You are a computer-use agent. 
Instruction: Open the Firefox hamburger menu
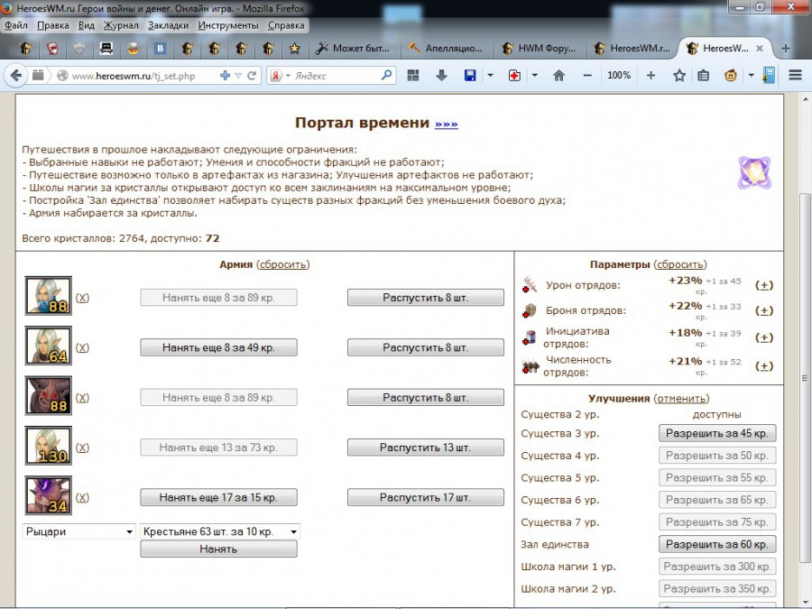795,76
